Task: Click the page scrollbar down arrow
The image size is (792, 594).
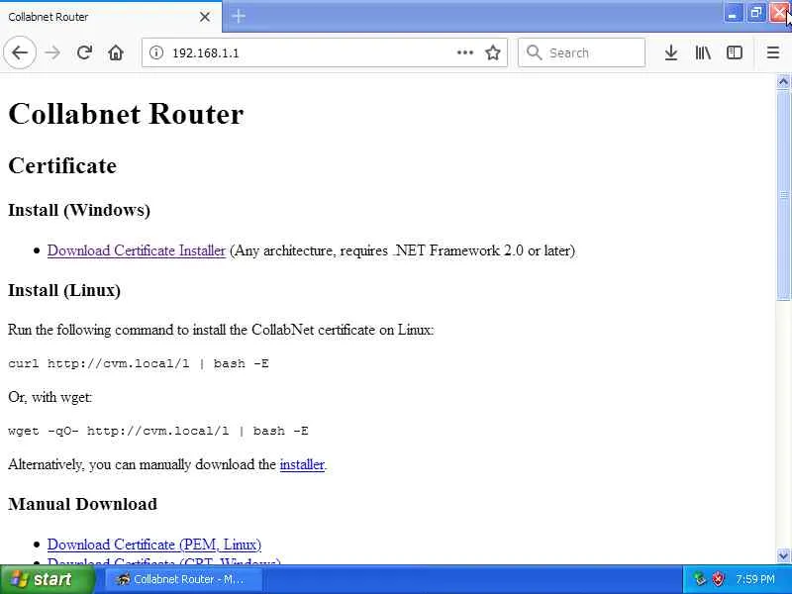Action: coord(783,556)
